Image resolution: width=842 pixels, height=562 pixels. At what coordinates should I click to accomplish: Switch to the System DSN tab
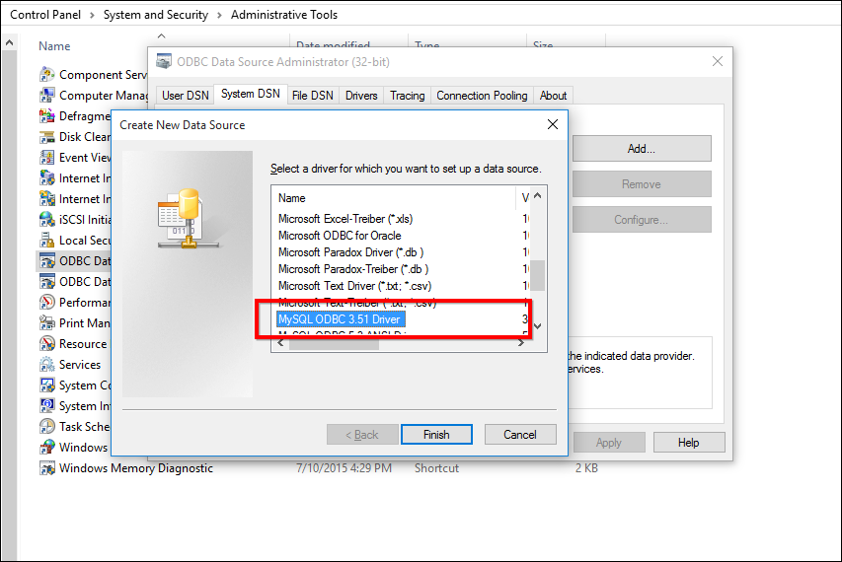point(251,94)
